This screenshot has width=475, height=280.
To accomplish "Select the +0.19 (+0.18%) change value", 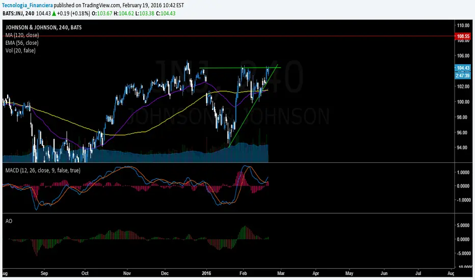I will (73, 13).
